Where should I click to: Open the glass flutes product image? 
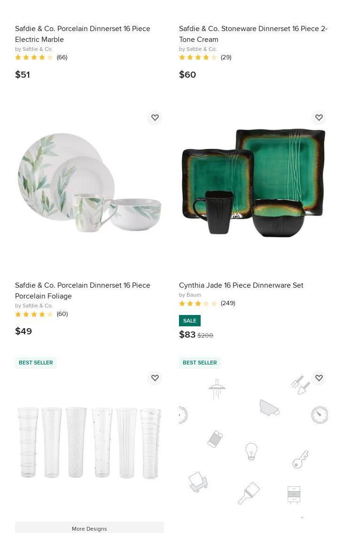pyautogui.click(x=90, y=443)
